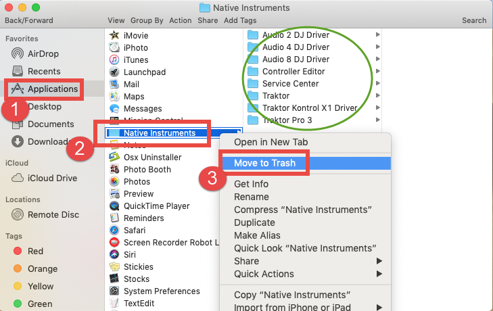
Task: Click Back/Forward in toolbar
Action: [x=29, y=20]
